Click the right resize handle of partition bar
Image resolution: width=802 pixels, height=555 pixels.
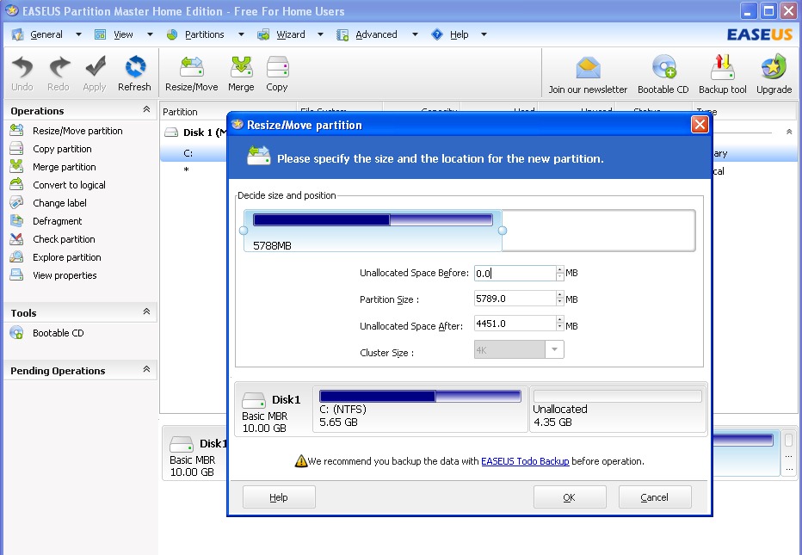coord(503,230)
